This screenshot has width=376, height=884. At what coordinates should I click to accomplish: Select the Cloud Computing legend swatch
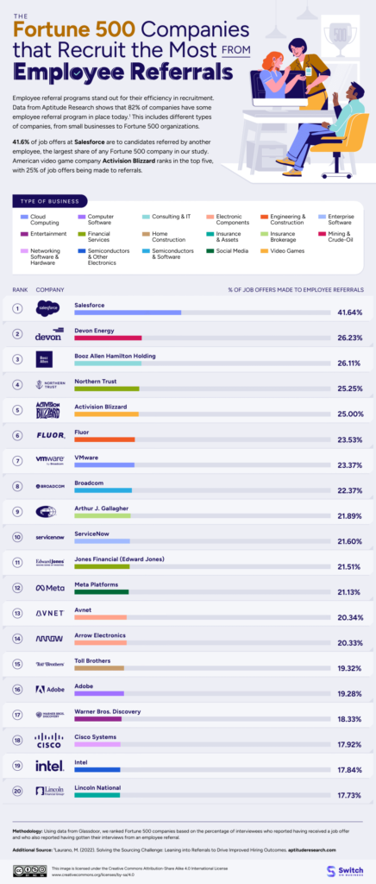pyautogui.click(x=23, y=217)
